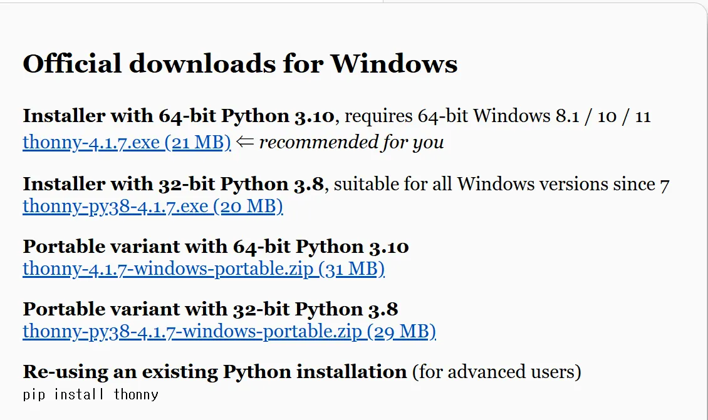Screen dimensions: 708x420
Task: Click the word "Windows" in the main heading
Action: click(393, 64)
